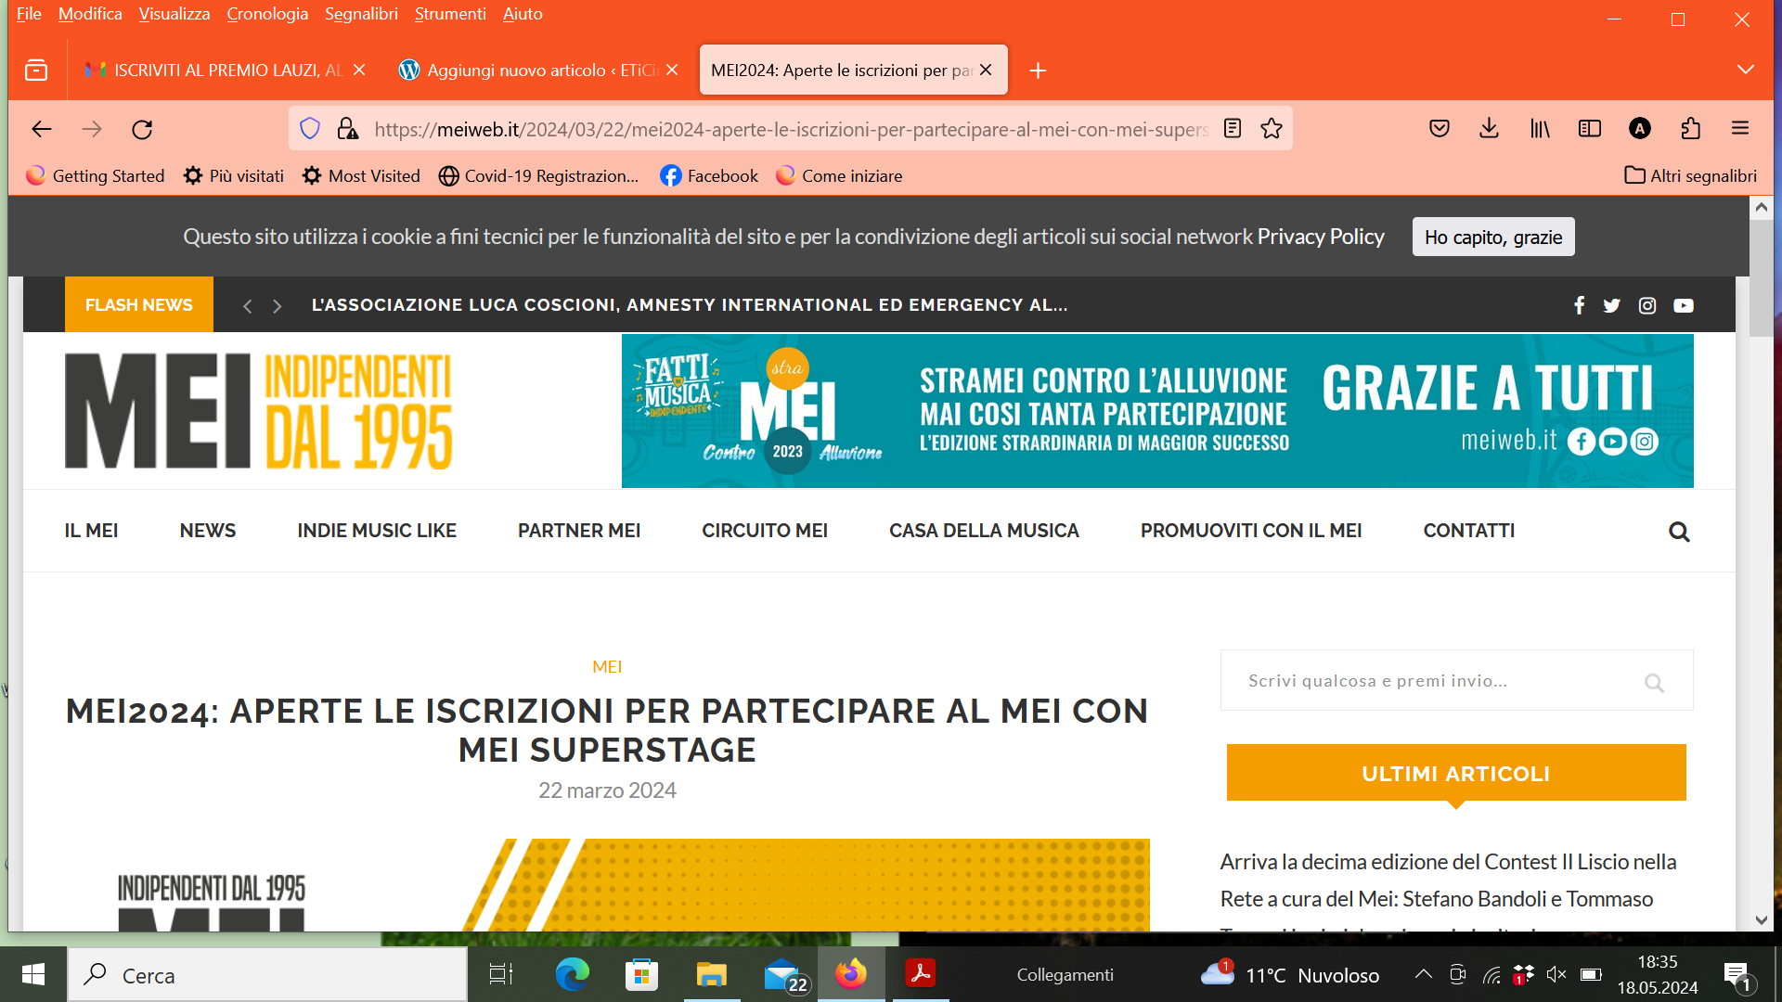Open Firefox tracking protection shield

point(310,129)
